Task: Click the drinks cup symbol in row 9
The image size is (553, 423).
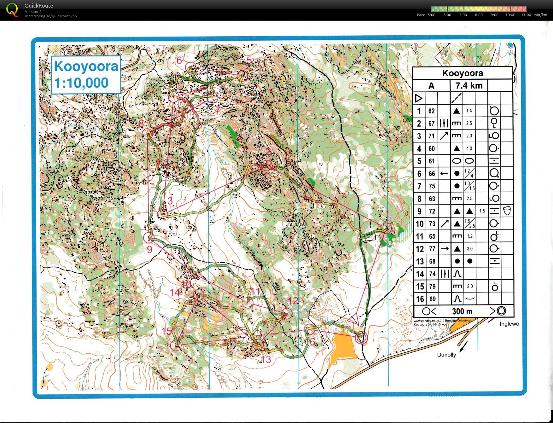Action: tap(507, 211)
